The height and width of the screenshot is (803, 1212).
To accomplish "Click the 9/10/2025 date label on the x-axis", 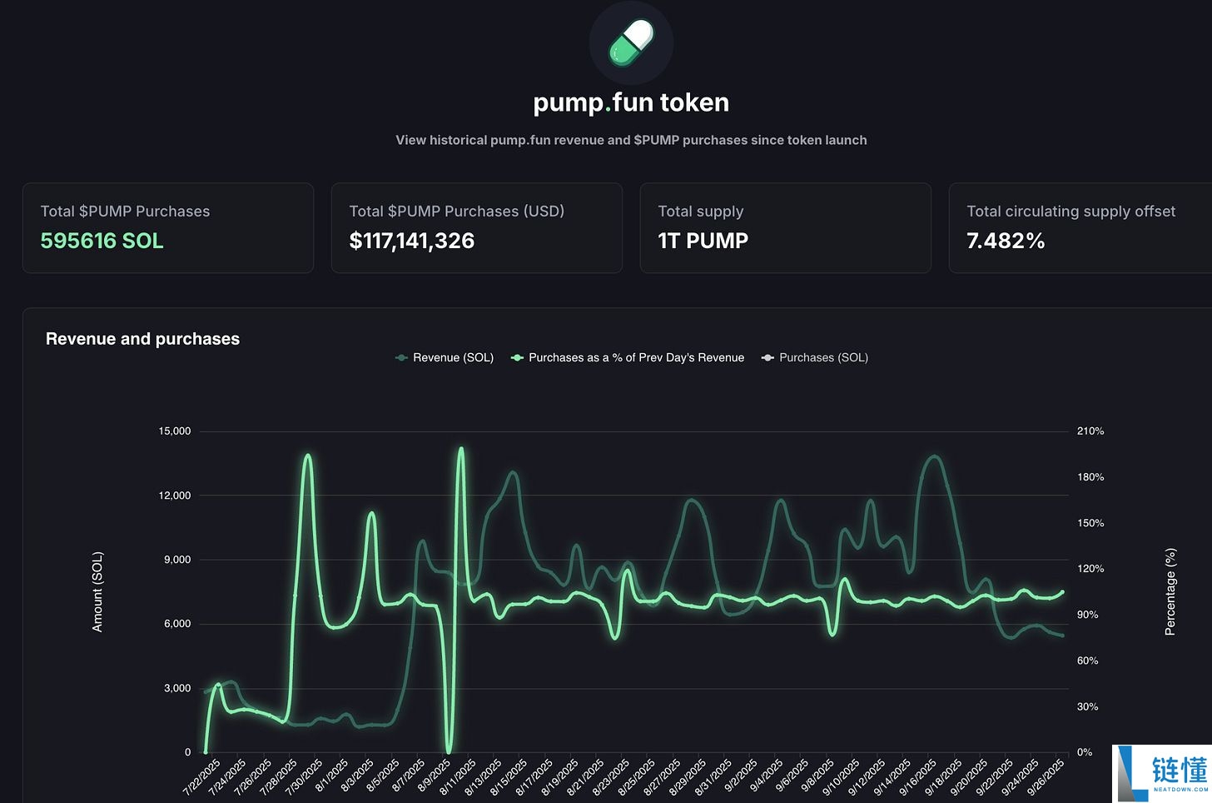I will [842, 776].
